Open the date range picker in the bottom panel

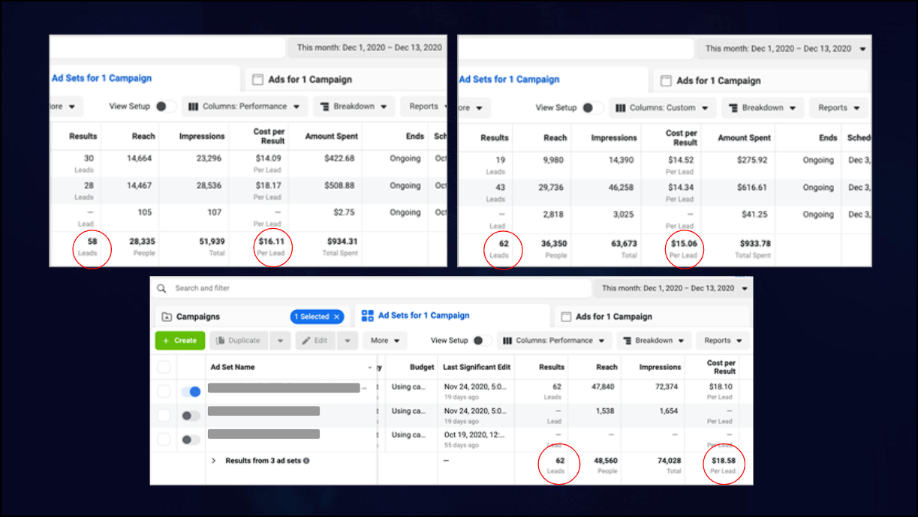pos(674,288)
